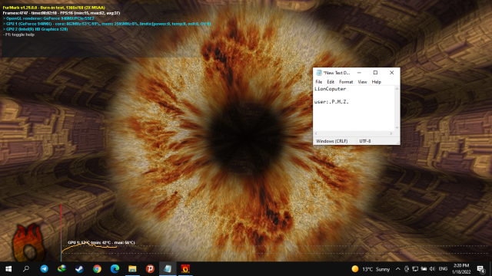The width and height of the screenshot is (492, 276).
Task: Launch Telegram from the taskbar
Action: (44, 269)
